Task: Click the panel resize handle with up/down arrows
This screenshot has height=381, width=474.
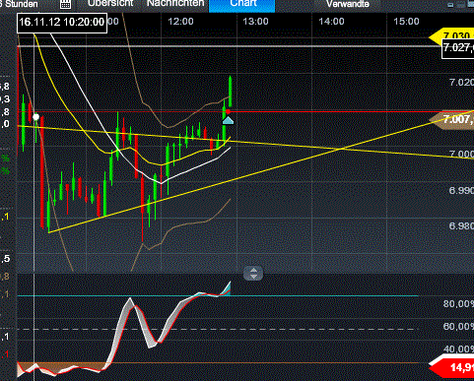Action: coord(253,274)
